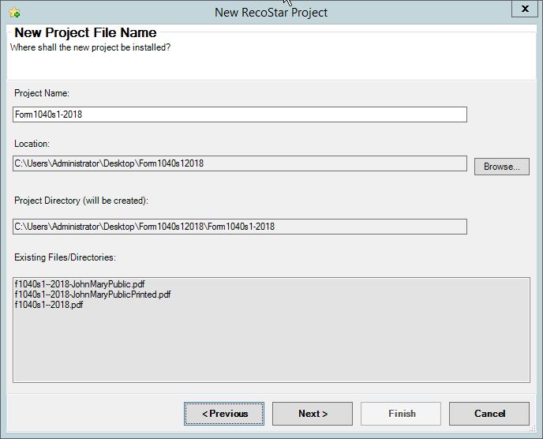Open the Browse... folder picker
This screenshot has height=439, width=543.
click(502, 167)
